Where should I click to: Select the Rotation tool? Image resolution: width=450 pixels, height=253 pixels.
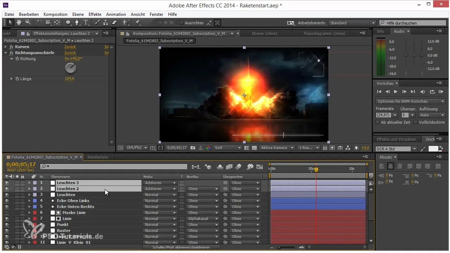tap(39, 22)
